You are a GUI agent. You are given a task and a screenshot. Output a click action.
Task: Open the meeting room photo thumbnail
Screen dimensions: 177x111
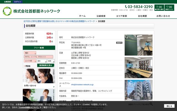tap(139, 68)
